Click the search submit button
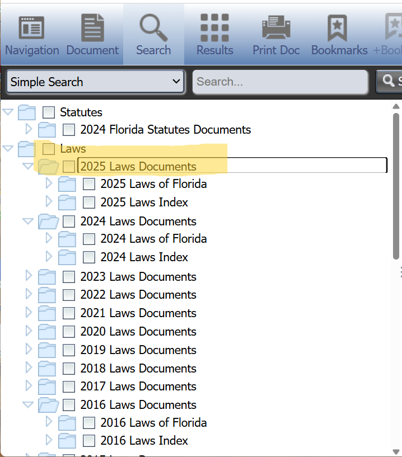The height and width of the screenshot is (457, 402). point(389,81)
